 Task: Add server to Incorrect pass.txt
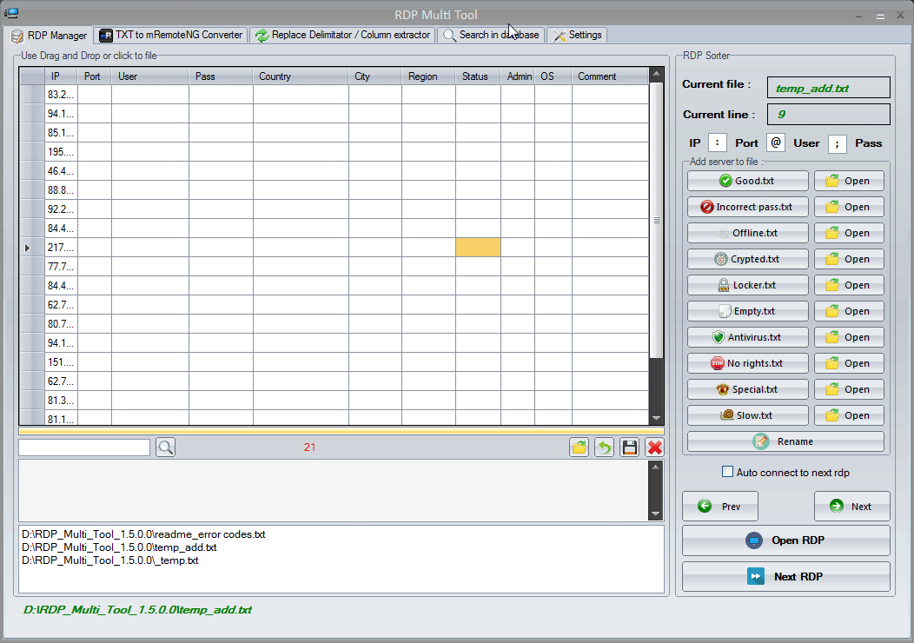coord(748,207)
